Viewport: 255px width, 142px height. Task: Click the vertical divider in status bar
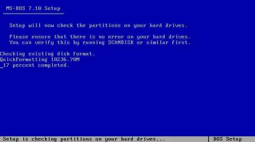209,139
